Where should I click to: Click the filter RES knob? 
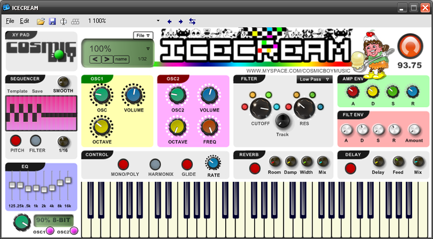[304, 108]
